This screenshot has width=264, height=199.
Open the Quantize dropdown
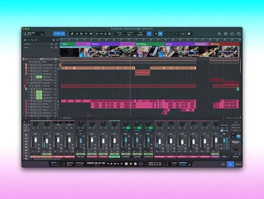point(119,34)
